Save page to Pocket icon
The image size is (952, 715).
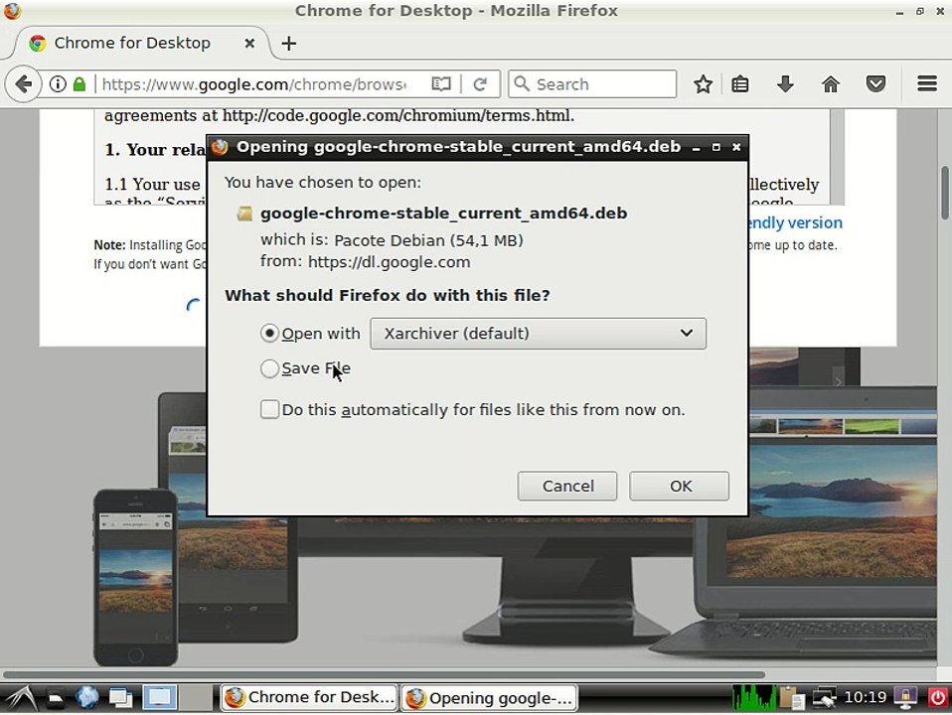point(875,83)
